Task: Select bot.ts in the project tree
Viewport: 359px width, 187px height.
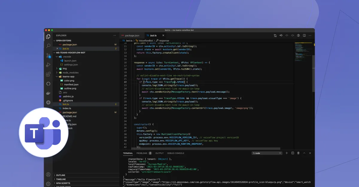Action: [x=86, y=104]
